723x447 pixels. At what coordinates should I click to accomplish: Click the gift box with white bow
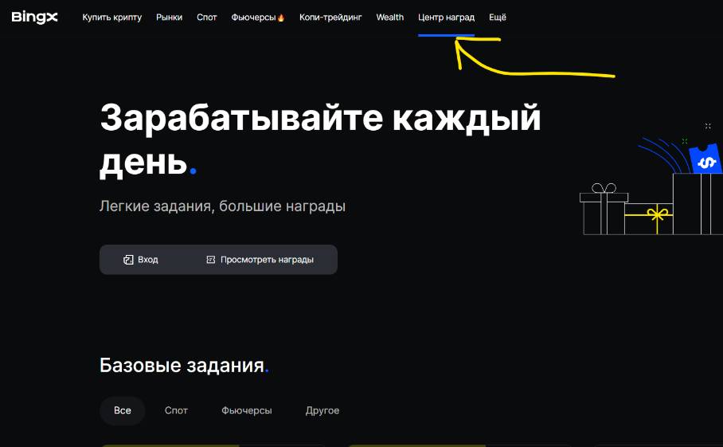[603, 211]
